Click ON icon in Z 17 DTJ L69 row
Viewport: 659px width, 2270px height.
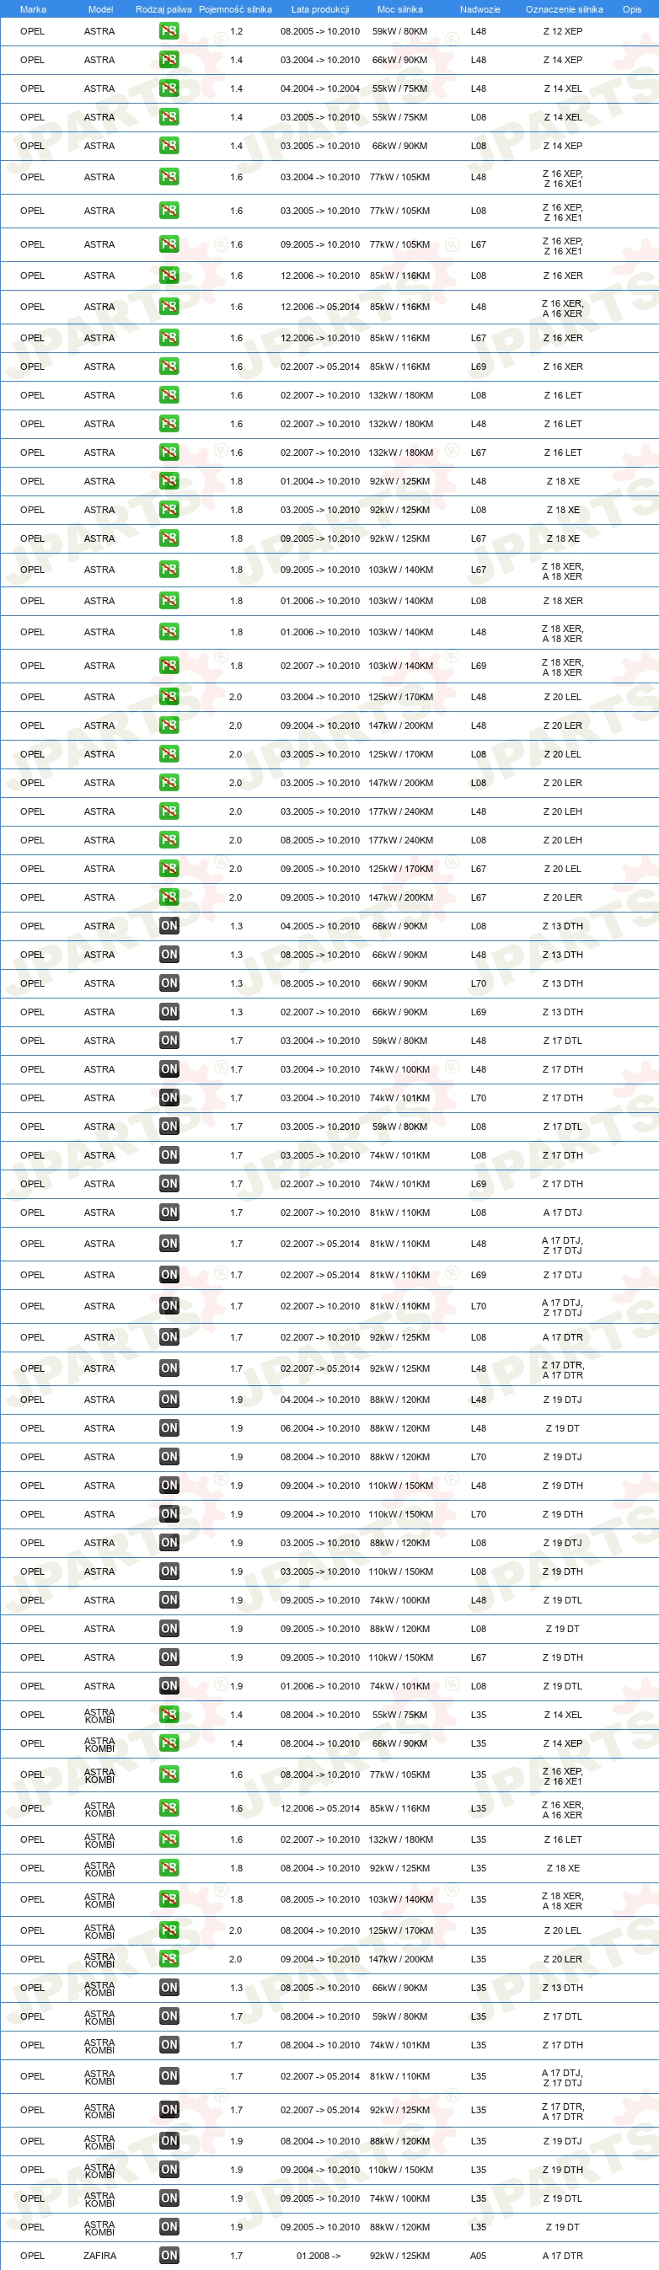pyautogui.click(x=169, y=1274)
